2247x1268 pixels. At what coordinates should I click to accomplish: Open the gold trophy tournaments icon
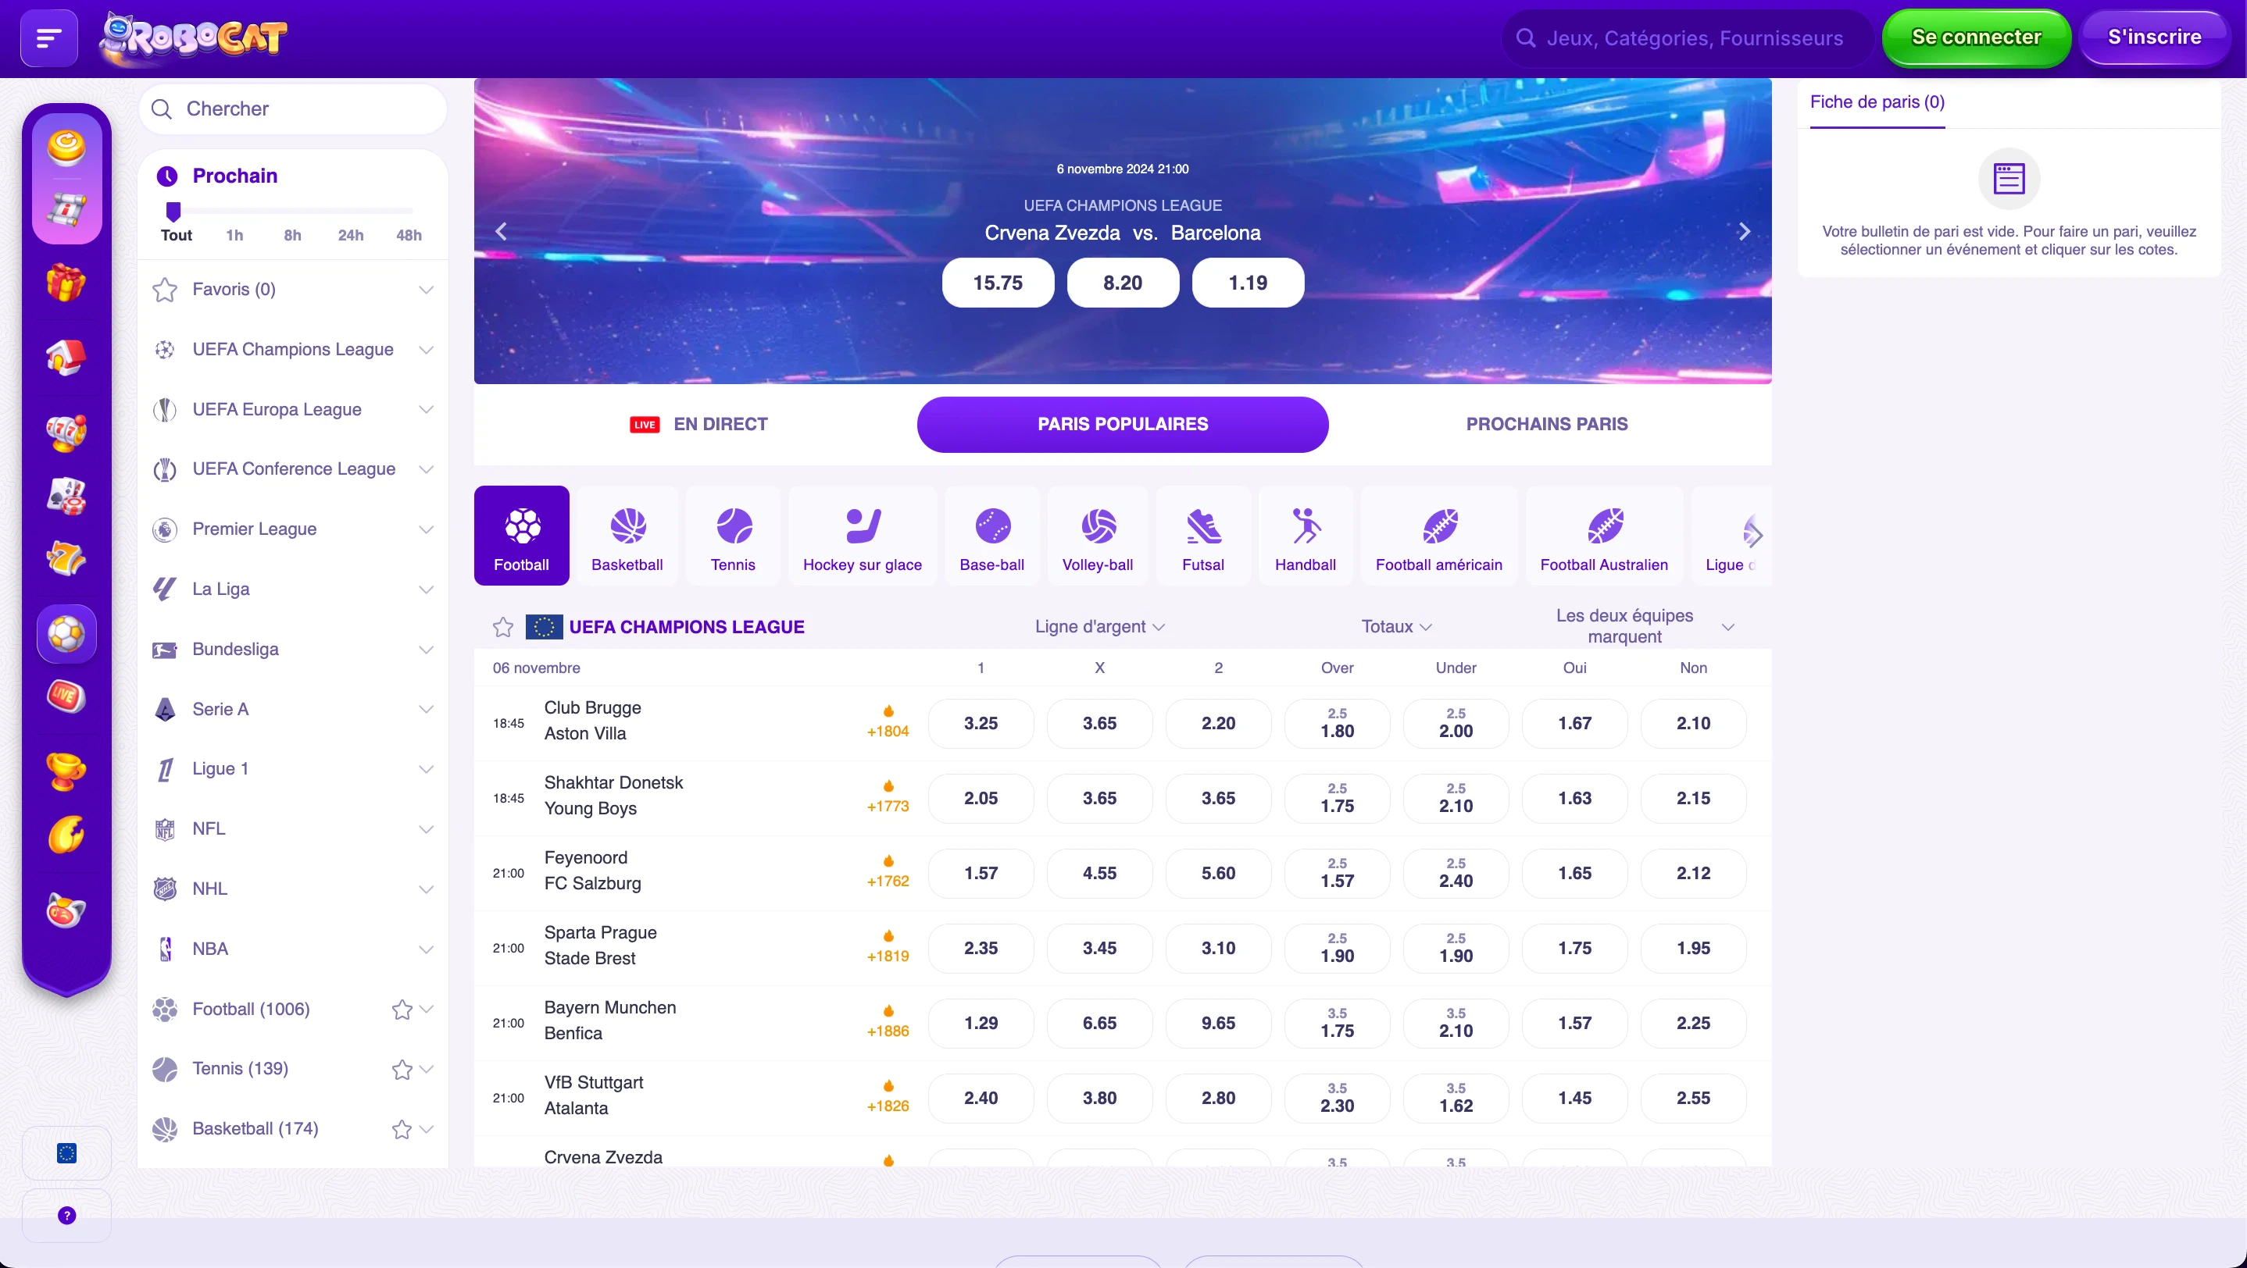click(x=66, y=771)
